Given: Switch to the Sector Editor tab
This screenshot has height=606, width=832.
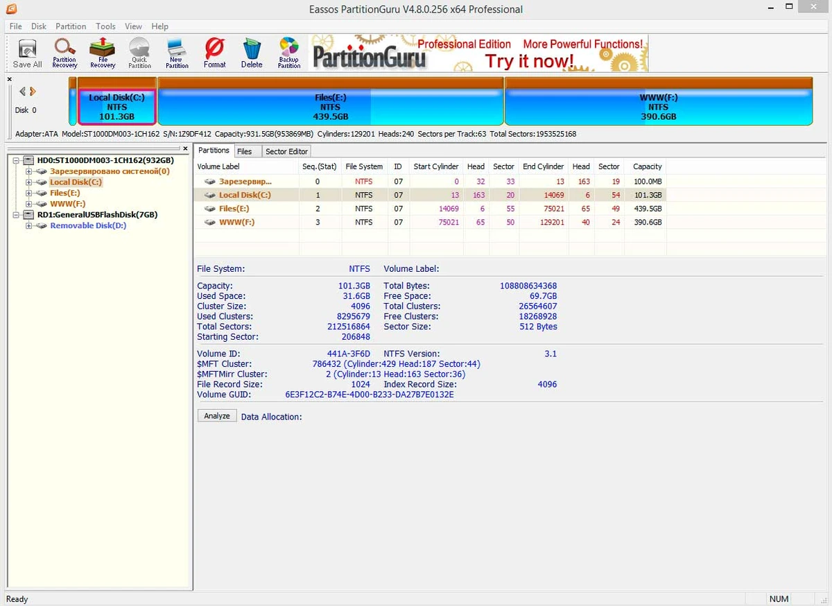Looking at the screenshot, I should [286, 151].
